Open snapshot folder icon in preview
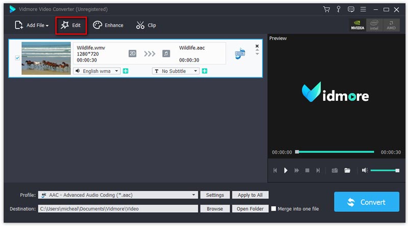Image resolution: width=408 pixels, height=226 pixels. 347,171
